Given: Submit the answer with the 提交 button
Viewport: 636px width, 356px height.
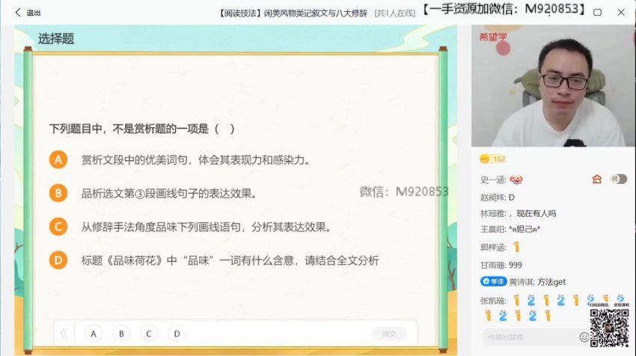Looking at the screenshot, I should click(388, 334).
